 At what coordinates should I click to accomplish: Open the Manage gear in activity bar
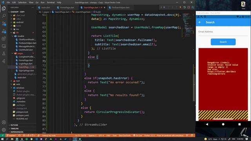click(4, 130)
